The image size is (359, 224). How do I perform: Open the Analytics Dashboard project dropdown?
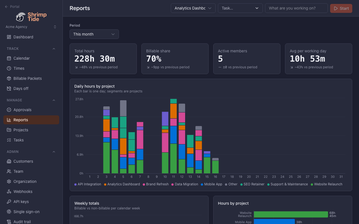pos(193,8)
